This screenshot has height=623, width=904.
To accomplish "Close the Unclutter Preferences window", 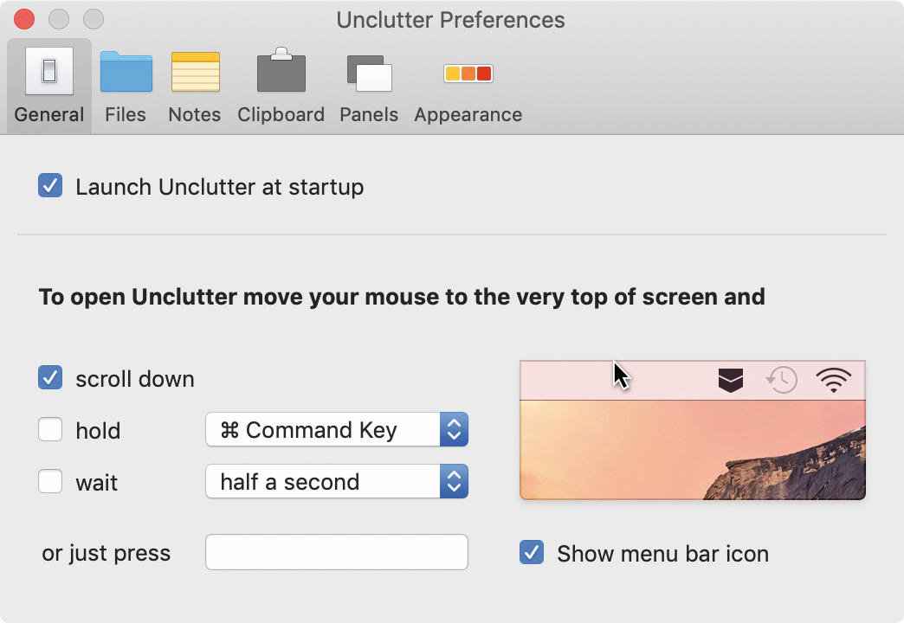I will click(24, 19).
